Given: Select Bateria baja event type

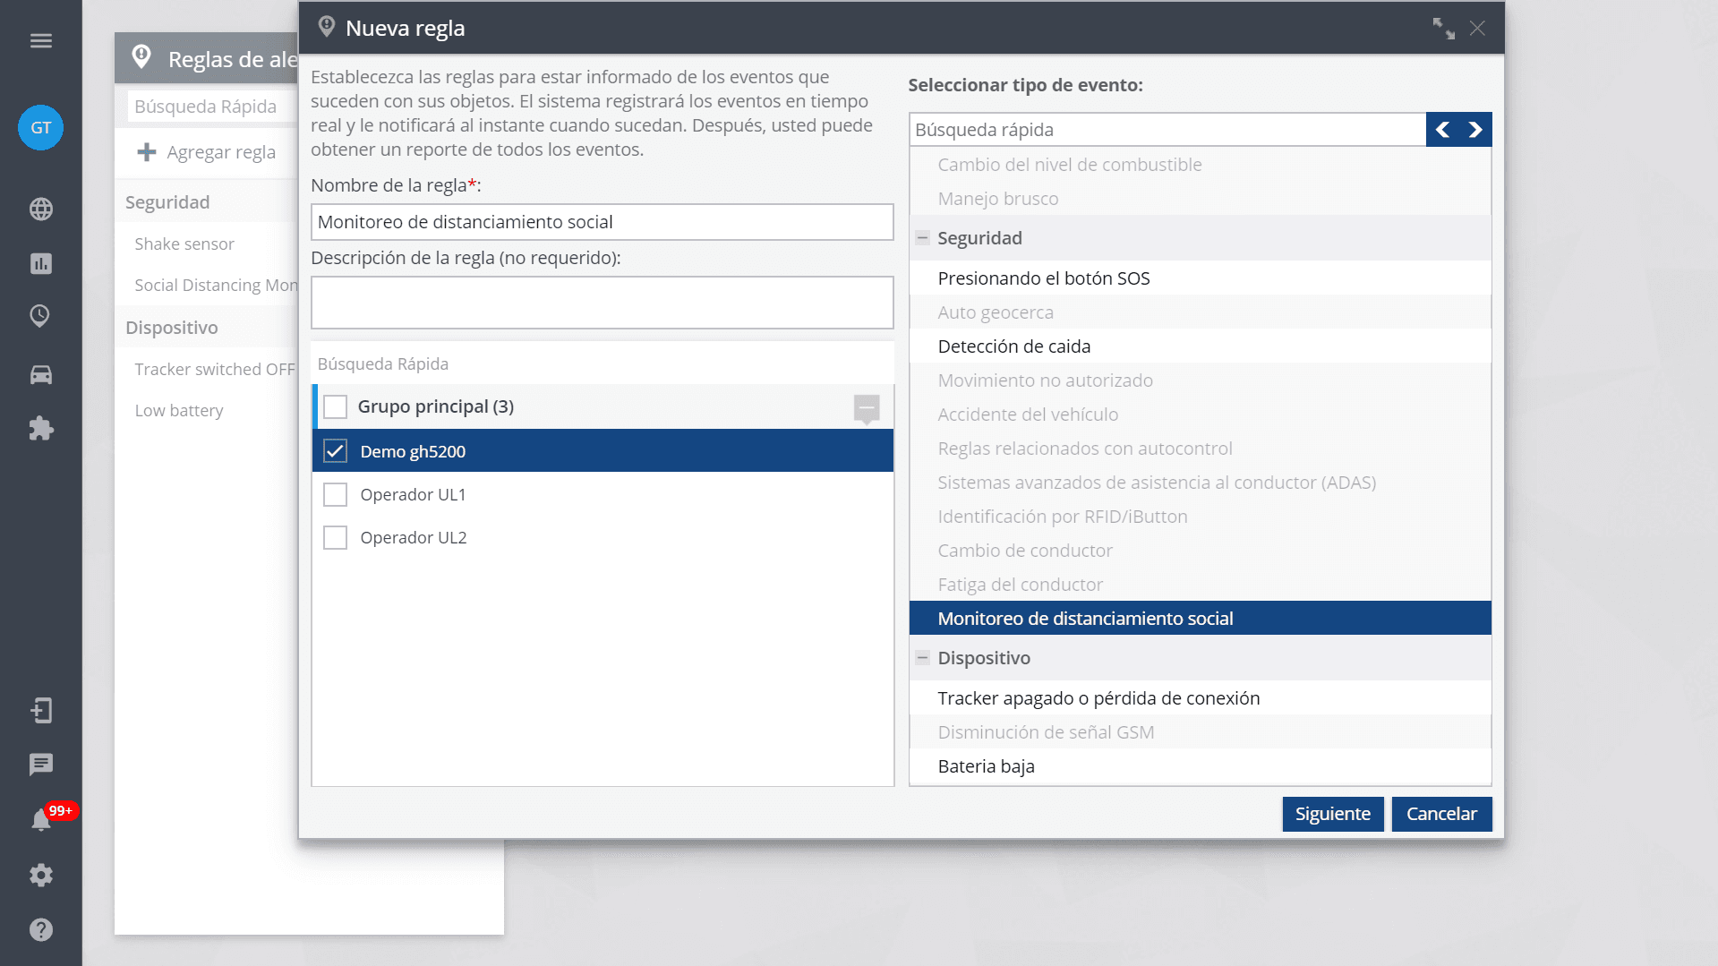Looking at the screenshot, I should (986, 766).
